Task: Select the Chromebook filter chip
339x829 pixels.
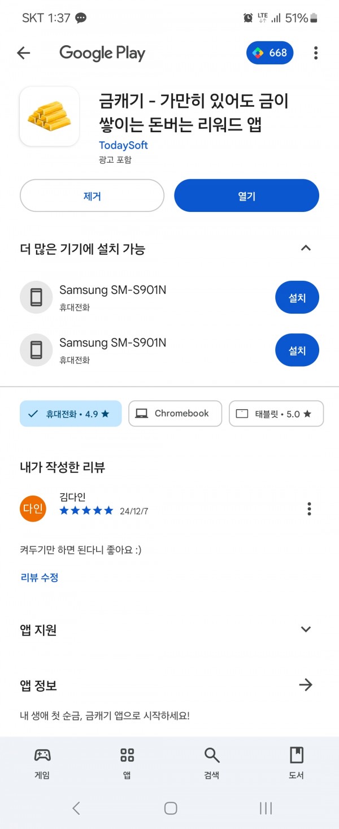Action: [175, 414]
